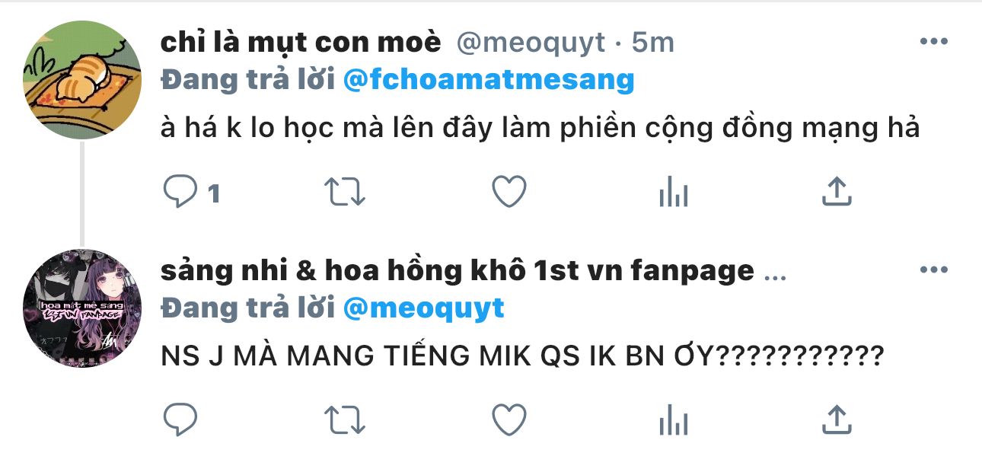Share the first tweet by meoquyt

[x=837, y=192]
